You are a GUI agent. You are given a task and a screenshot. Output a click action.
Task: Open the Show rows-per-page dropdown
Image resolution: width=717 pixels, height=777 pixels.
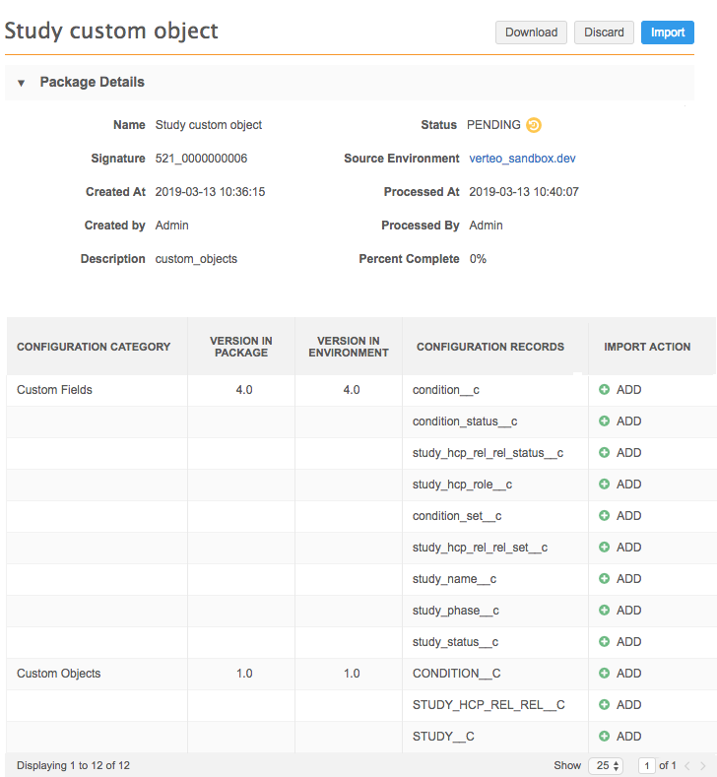click(x=605, y=765)
